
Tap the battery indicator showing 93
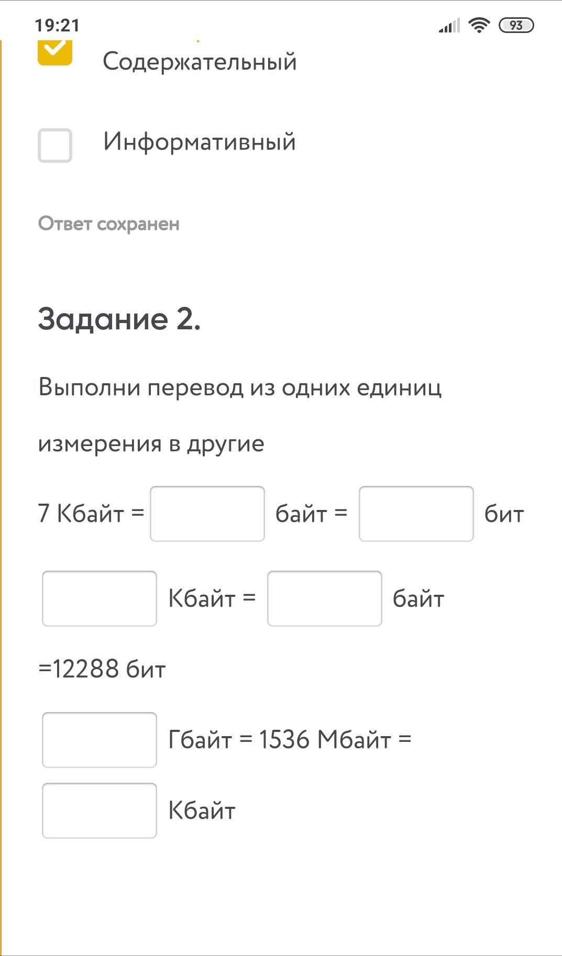pos(516,25)
